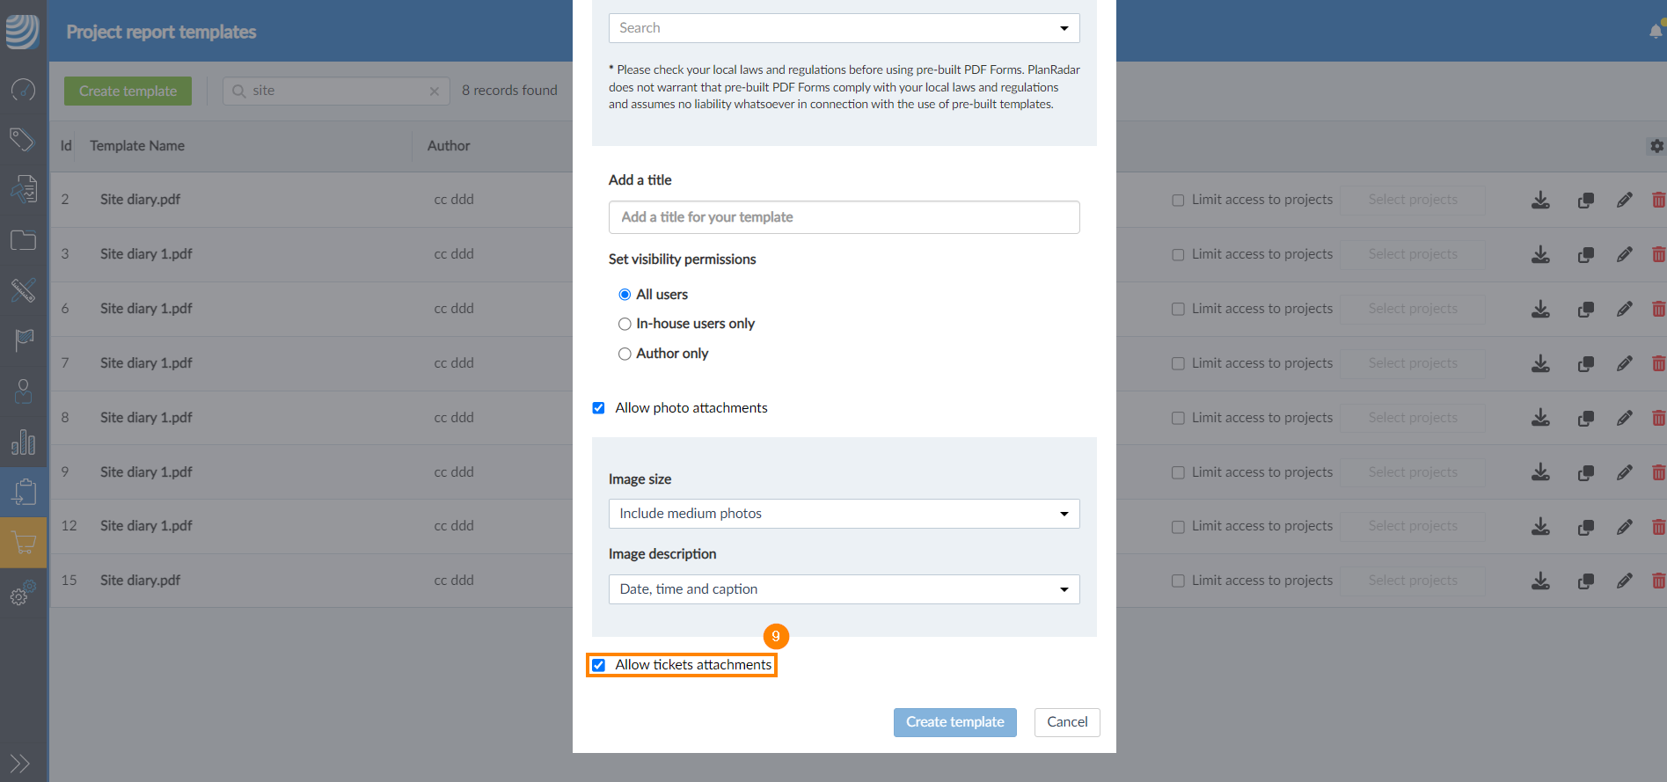Uncheck Allow tickets attachments
This screenshot has height=782, width=1667.
[599, 665]
